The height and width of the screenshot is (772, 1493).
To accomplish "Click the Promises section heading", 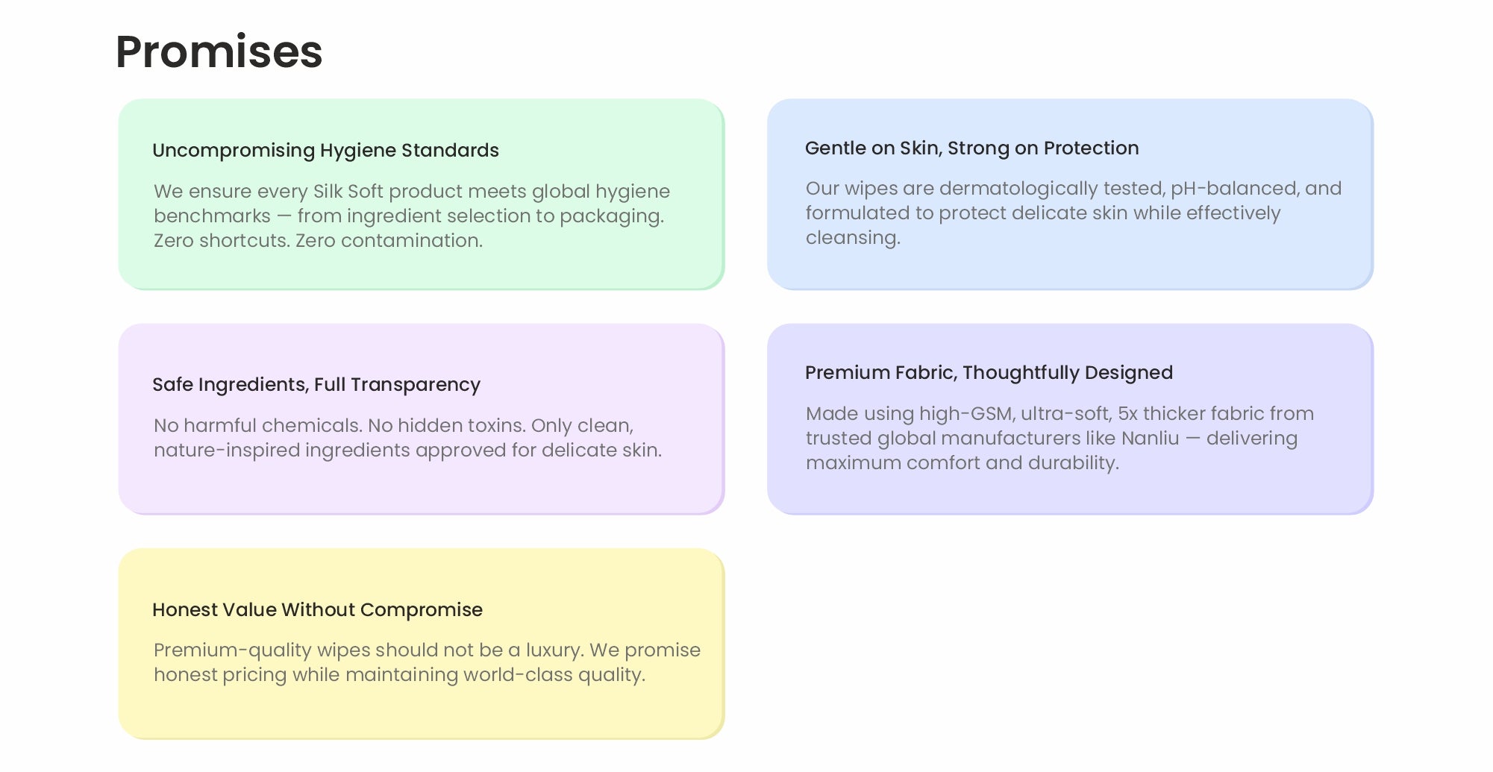I will click(x=219, y=52).
